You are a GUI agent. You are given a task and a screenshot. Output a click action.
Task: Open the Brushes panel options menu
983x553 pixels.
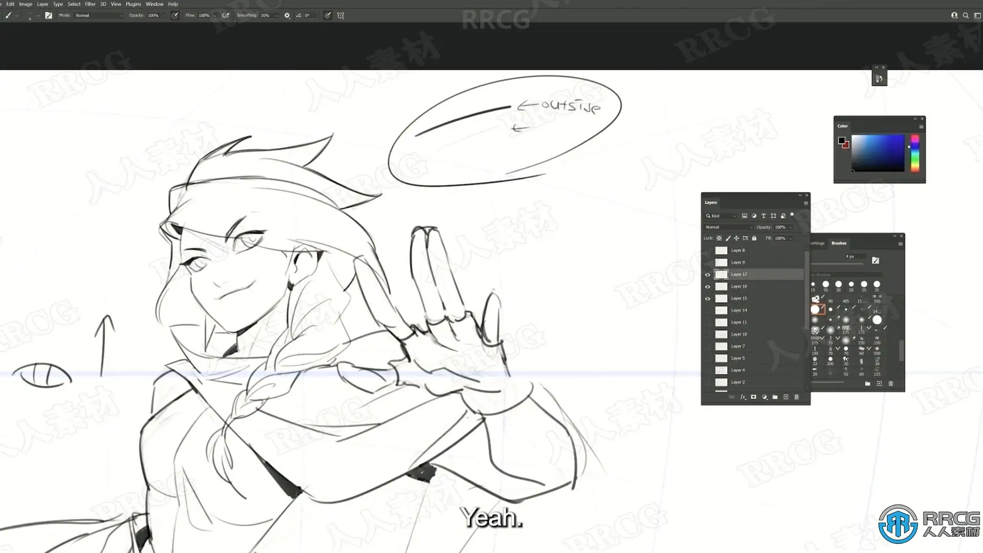(x=900, y=244)
